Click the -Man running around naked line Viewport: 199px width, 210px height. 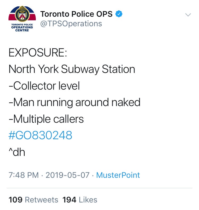(75, 103)
